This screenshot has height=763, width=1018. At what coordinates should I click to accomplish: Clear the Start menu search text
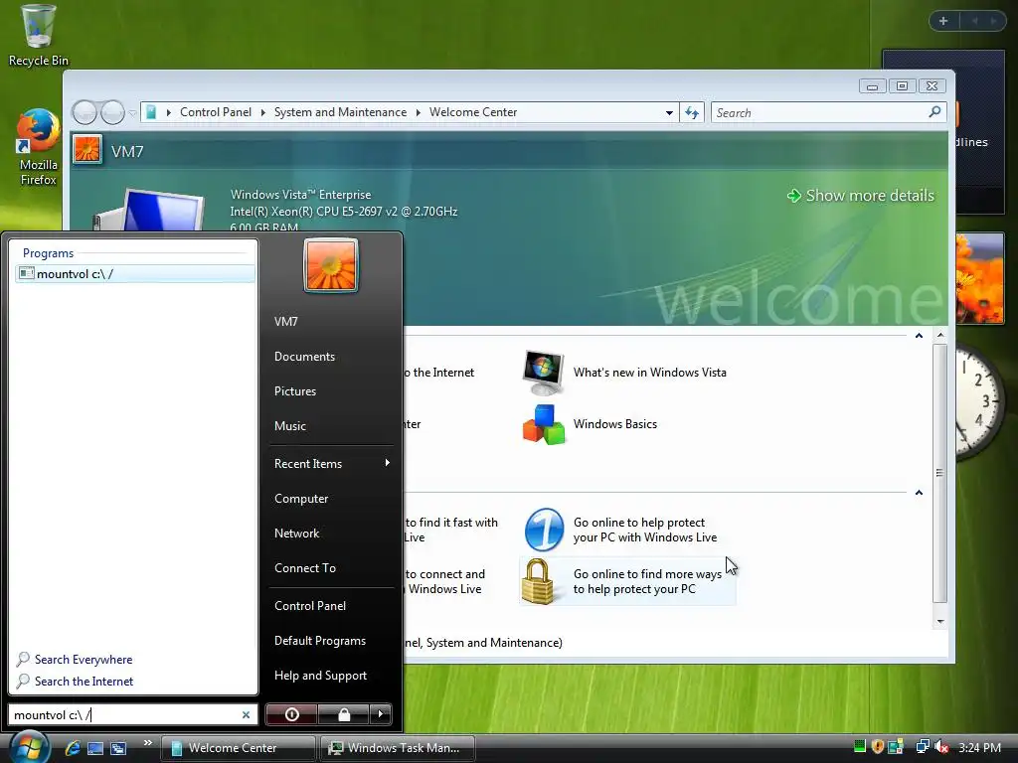click(247, 715)
